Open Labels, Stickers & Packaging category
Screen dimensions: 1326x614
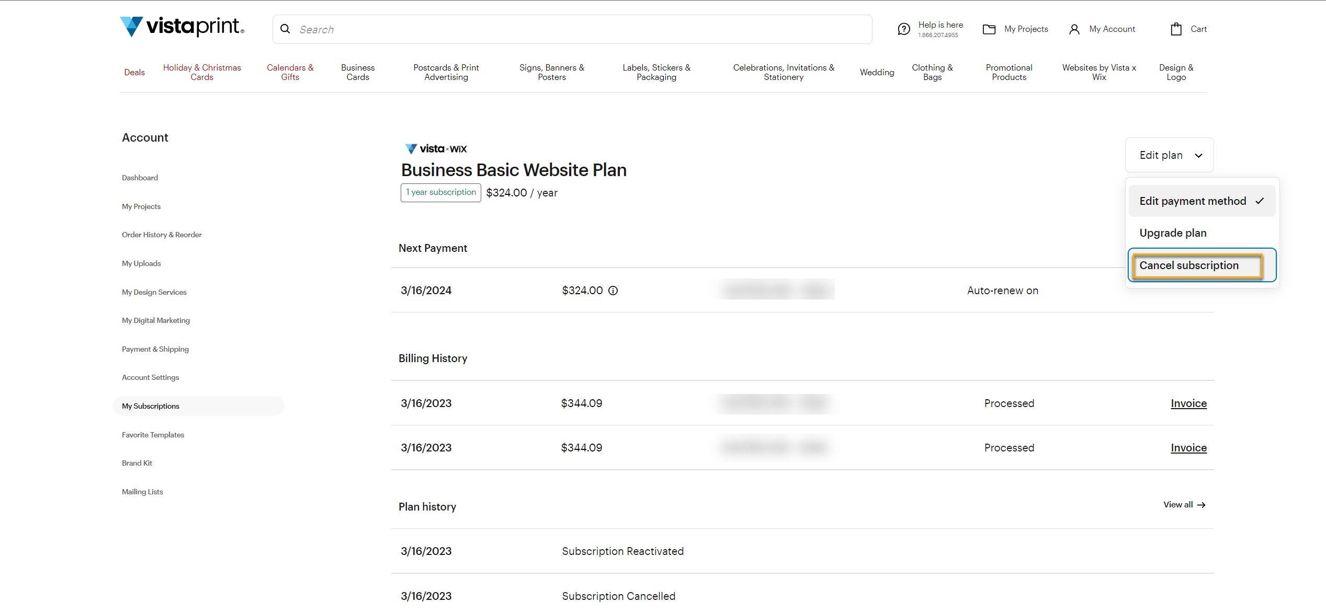point(656,72)
